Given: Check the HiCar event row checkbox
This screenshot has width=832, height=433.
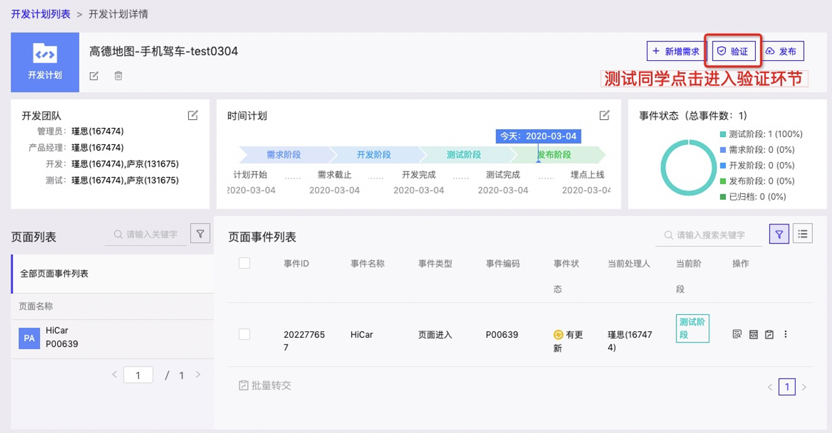Looking at the screenshot, I should (x=245, y=334).
